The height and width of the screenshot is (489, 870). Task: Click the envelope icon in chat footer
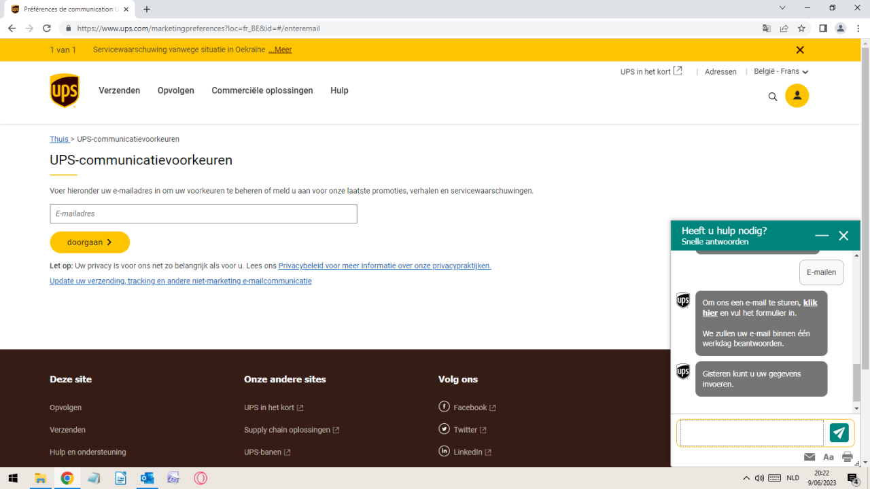[x=810, y=457]
